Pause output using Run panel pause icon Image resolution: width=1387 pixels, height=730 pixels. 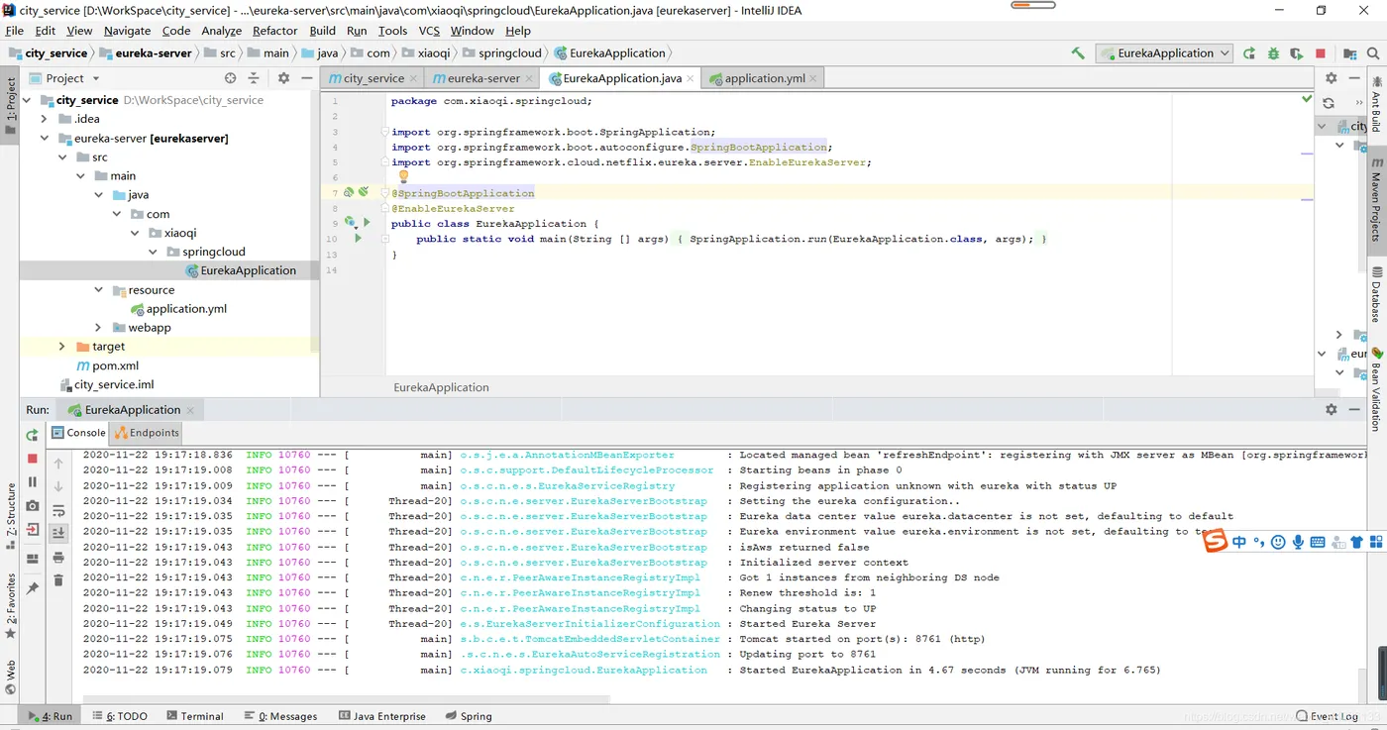33,481
